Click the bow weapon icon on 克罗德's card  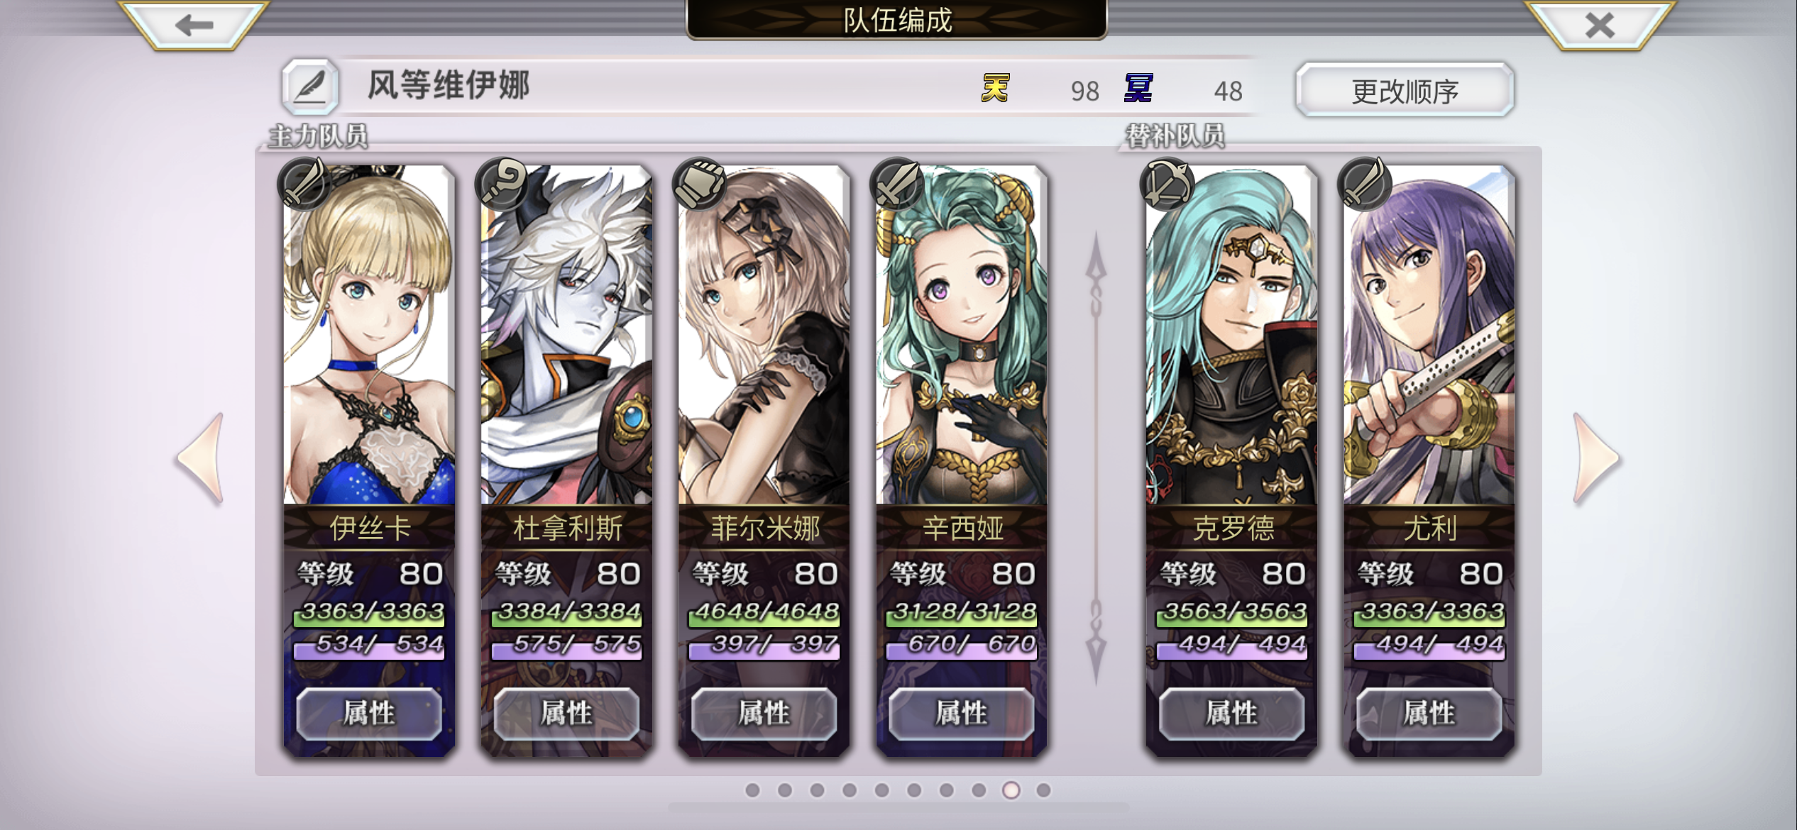click(x=1167, y=184)
